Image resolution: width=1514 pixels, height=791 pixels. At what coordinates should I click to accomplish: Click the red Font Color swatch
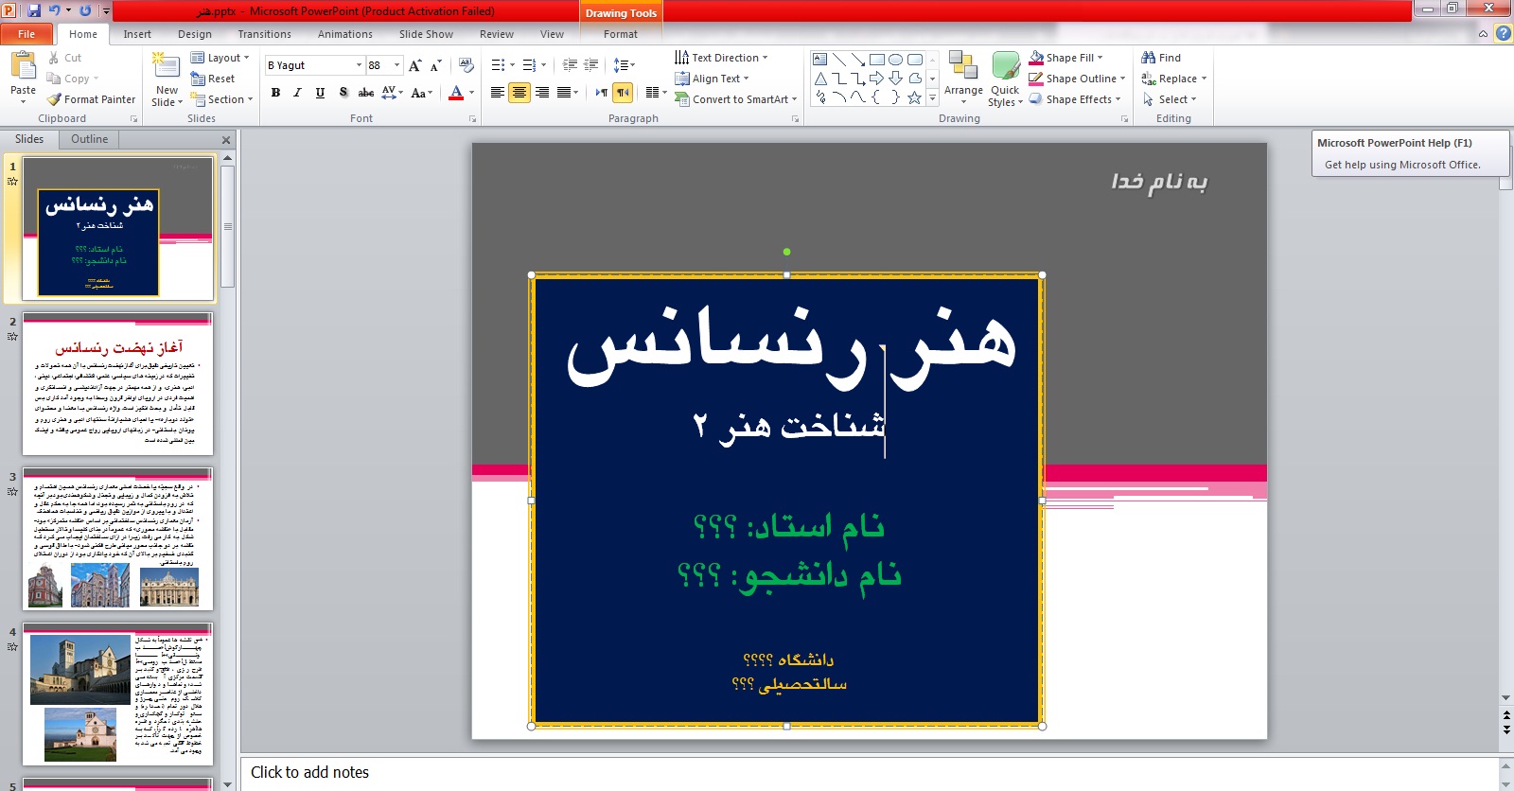pos(456,93)
